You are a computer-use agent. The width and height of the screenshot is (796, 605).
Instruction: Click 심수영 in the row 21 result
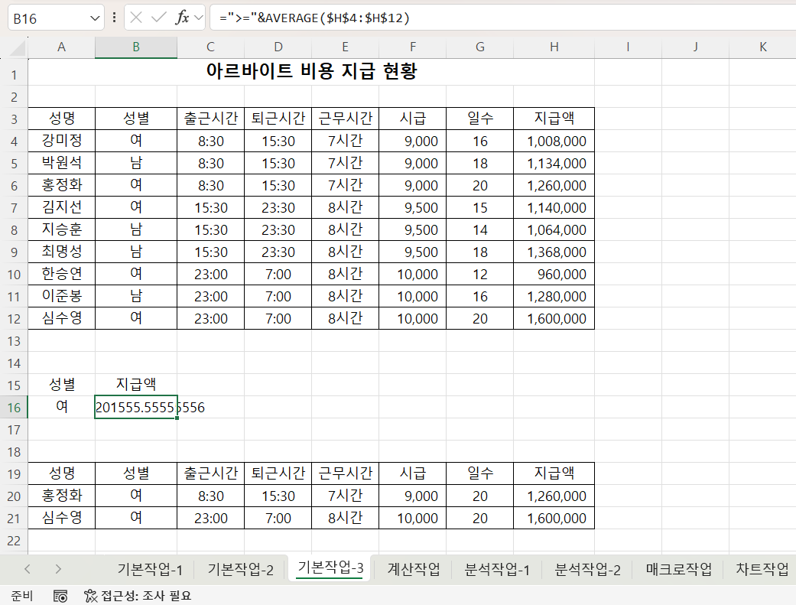click(x=61, y=518)
